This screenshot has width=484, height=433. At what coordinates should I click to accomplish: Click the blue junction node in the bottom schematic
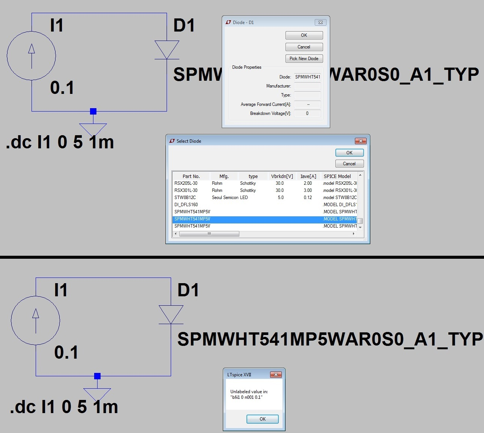pyautogui.click(x=97, y=376)
